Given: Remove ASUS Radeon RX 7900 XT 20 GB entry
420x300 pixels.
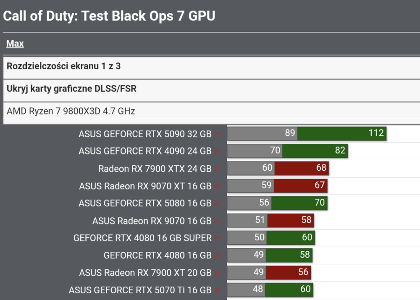Looking at the screenshot, I should (217, 272).
